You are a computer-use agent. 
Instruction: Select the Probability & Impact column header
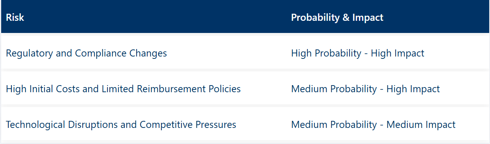click(x=337, y=18)
